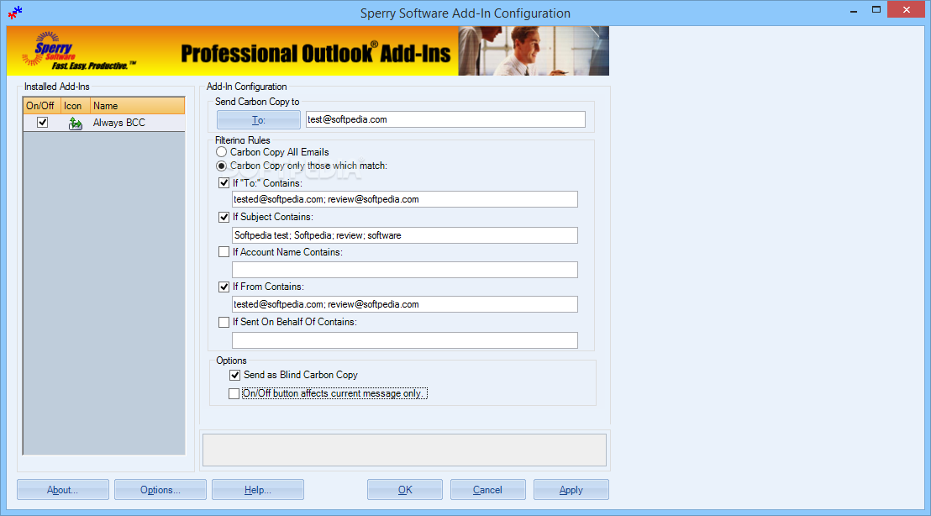This screenshot has width=931, height=516.
Task: Toggle the Always BCC On/Off checkbox
Action: point(42,123)
